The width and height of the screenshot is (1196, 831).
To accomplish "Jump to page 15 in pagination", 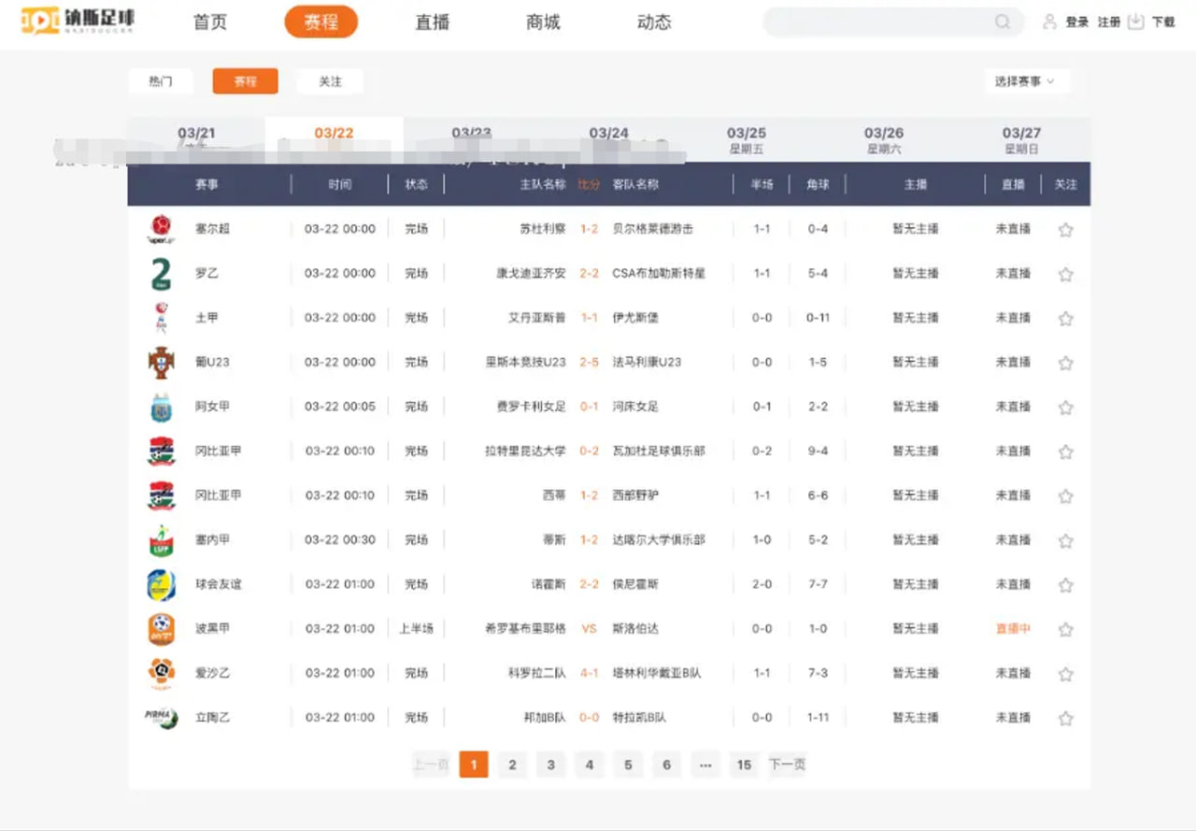I will point(744,765).
